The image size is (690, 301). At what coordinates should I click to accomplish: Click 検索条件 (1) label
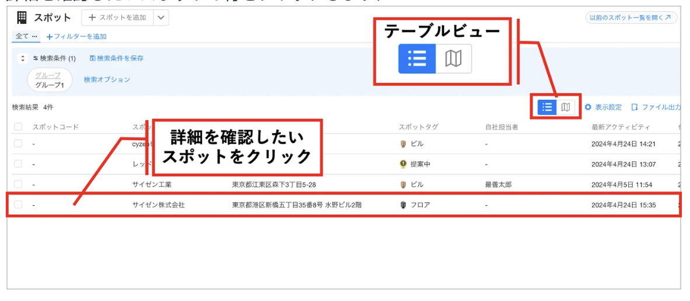point(58,58)
